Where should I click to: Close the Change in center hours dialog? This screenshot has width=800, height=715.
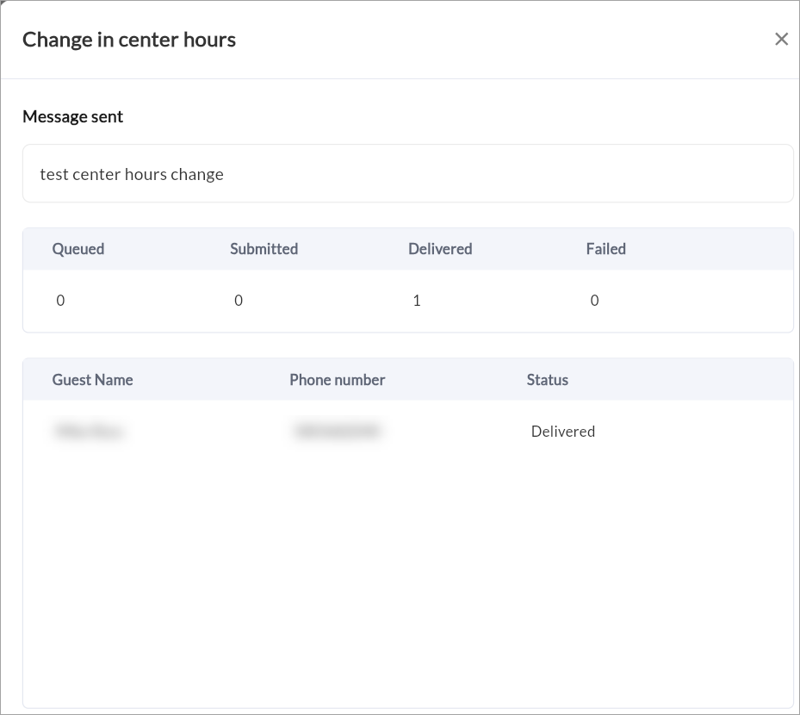(x=781, y=40)
